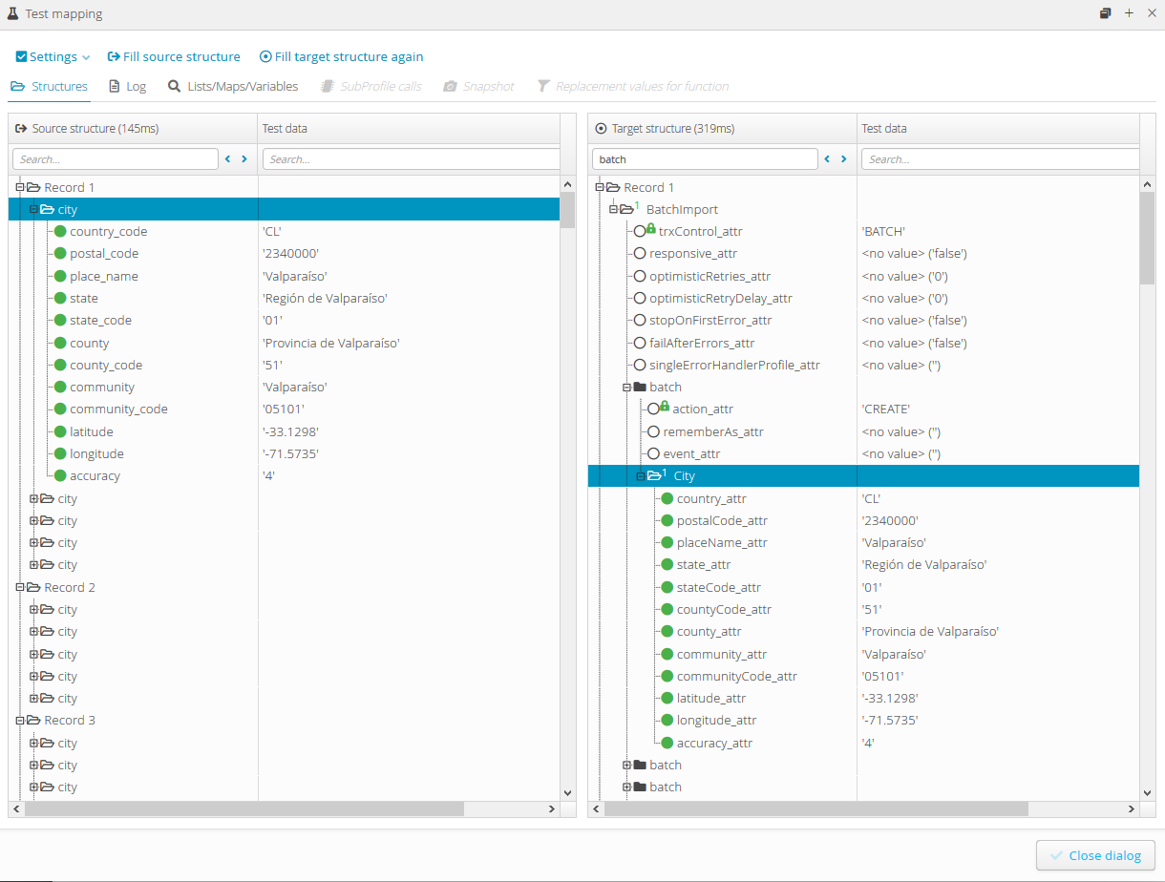Viewport: 1165px width, 882px height.
Task: Click the target panel horizontal scrollbar
Action: 817,808
